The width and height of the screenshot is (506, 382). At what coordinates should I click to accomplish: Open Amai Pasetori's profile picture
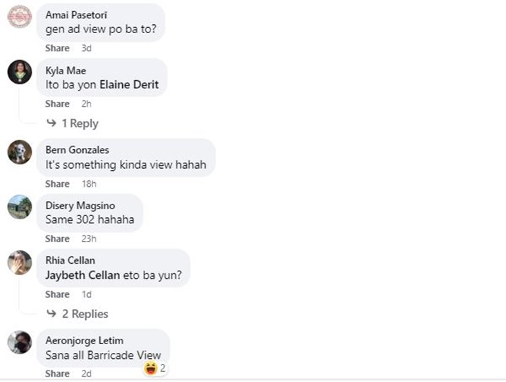(x=20, y=16)
